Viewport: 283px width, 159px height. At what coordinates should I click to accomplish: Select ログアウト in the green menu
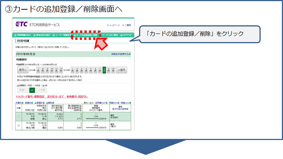pos(126,35)
